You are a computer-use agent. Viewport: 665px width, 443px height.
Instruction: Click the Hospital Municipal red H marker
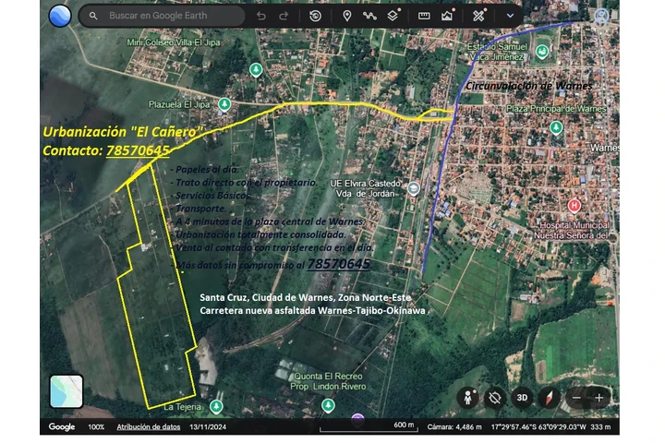(x=574, y=206)
